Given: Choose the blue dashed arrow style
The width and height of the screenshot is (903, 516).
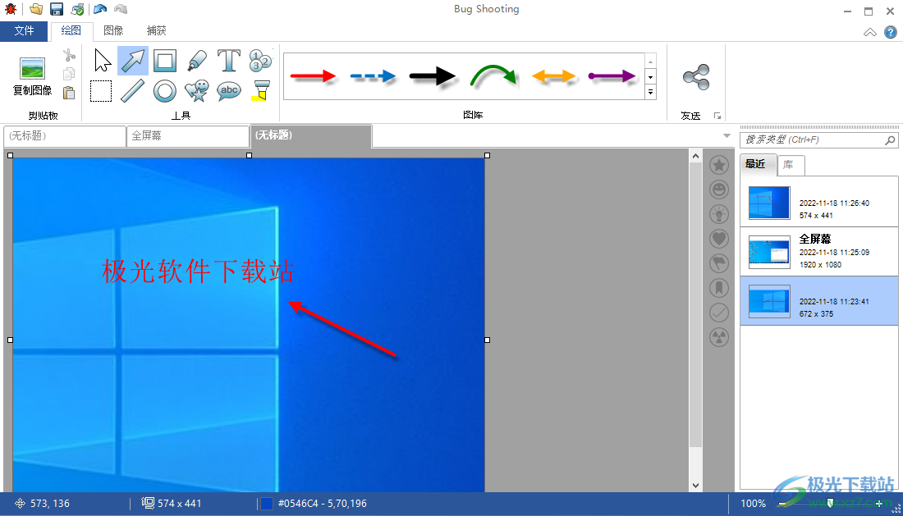Looking at the screenshot, I should pyautogui.click(x=374, y=76).
